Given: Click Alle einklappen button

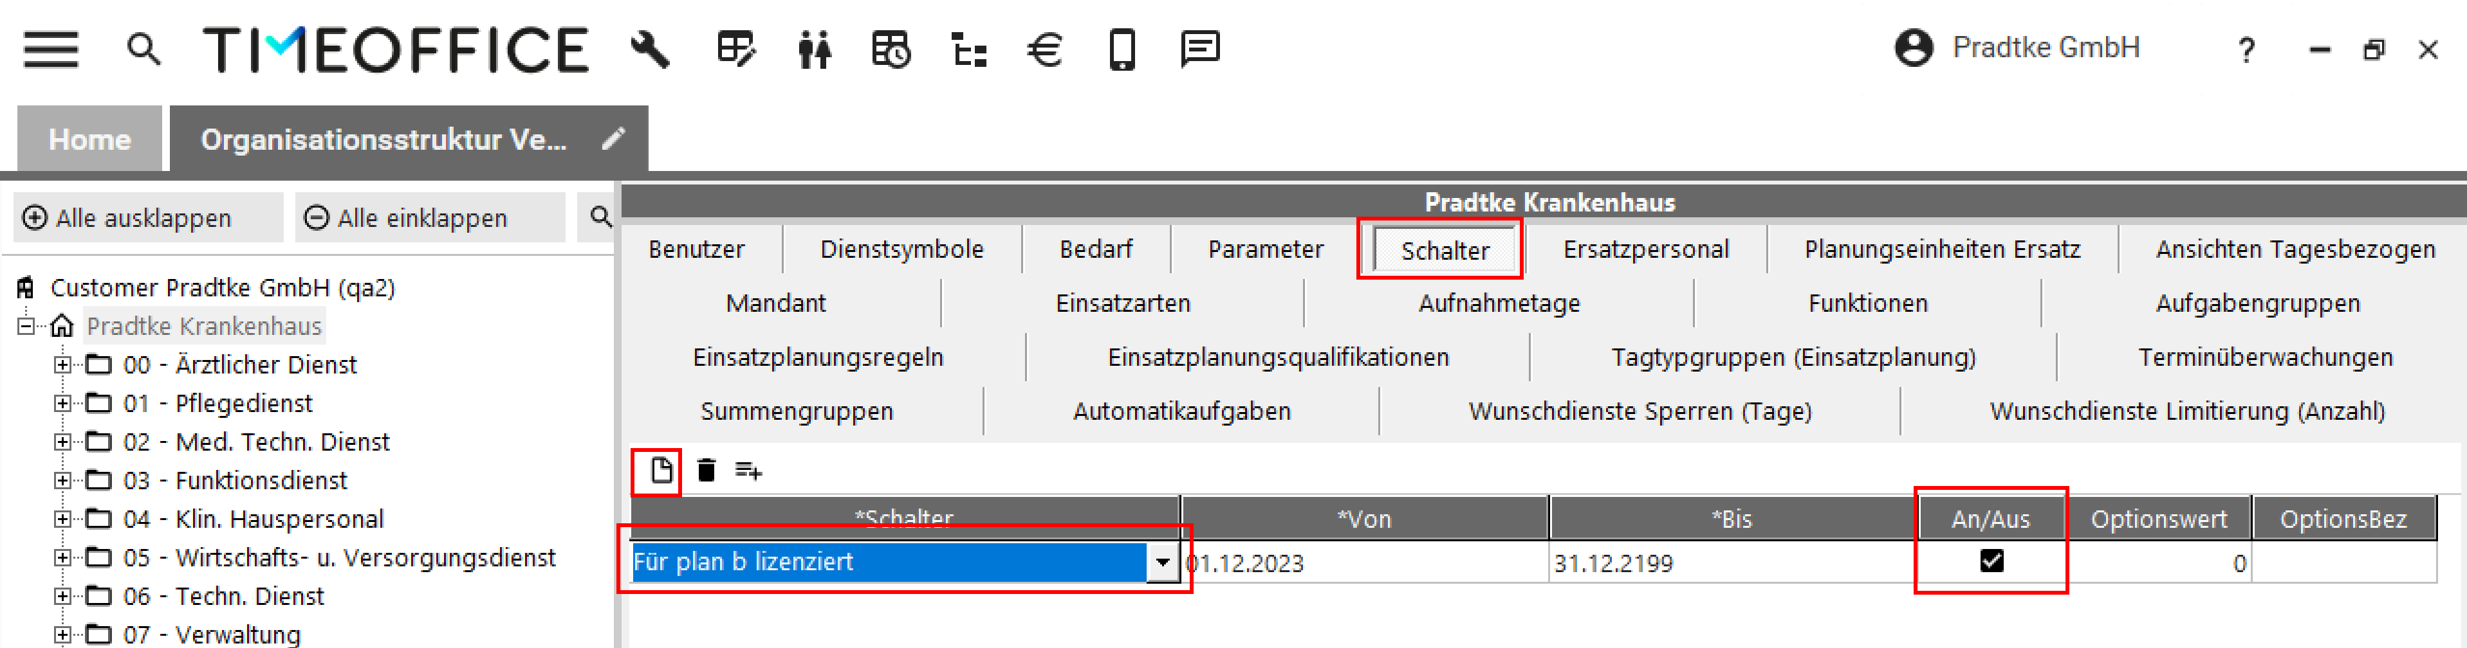Looking at the screenshot, I should pyautogui.click(x=429, y=217).
